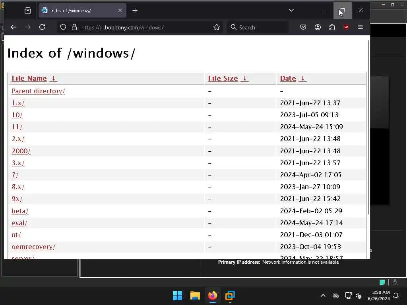Sort by File Size header
The width and height of the screenshot is (407, 305).
pyautogui.click(x=223, y=78)
